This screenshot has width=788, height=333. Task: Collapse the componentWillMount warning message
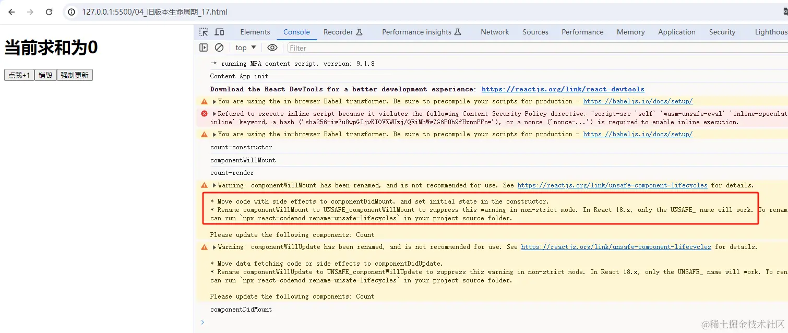(214, 186)
